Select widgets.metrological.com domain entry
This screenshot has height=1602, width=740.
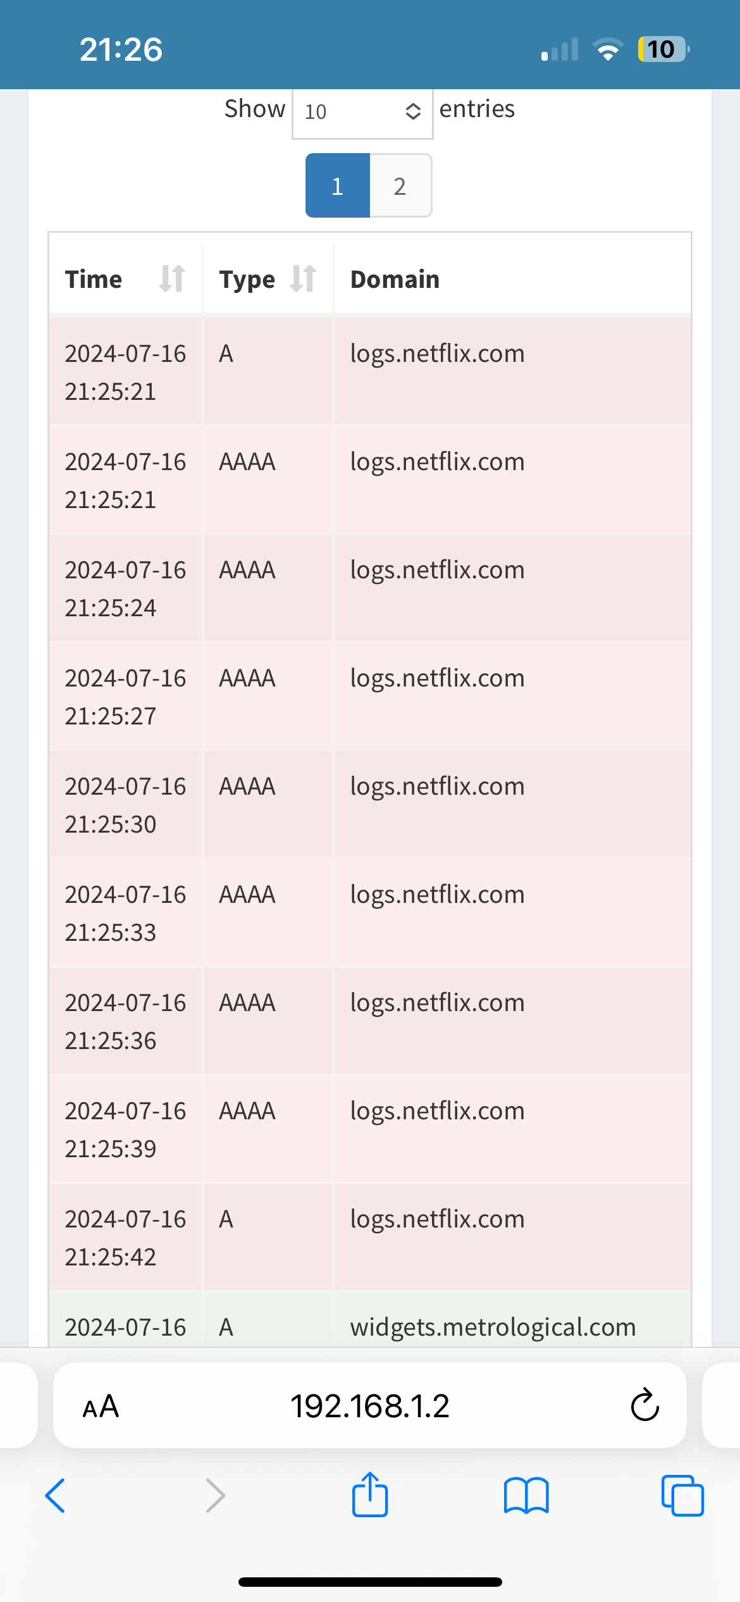pyautogui.click(x=493, y=1326)
